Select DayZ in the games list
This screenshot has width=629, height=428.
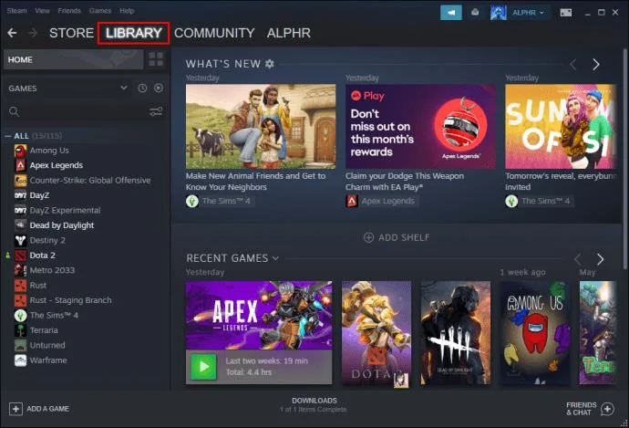(x=39, y=195)
